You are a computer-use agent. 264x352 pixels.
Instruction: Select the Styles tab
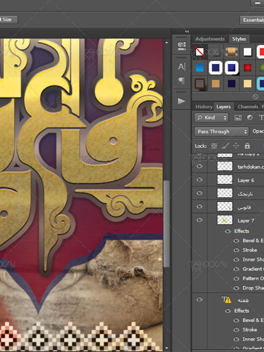239,39
